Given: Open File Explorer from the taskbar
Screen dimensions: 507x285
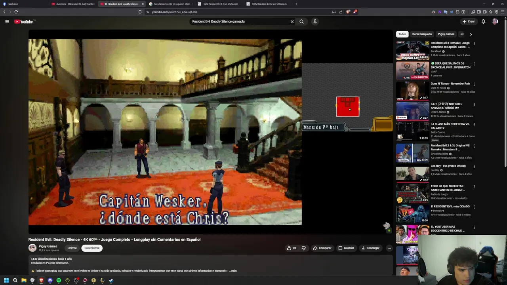Looking at the screenshot, I should [24, 280].
